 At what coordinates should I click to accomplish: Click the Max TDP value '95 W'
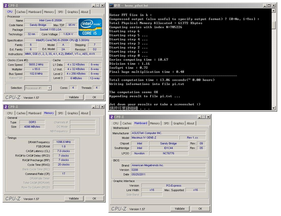[x=72, y=25]
